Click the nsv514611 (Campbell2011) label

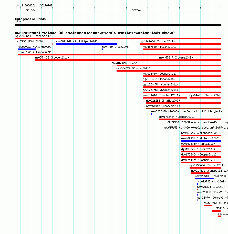point(210,170)
